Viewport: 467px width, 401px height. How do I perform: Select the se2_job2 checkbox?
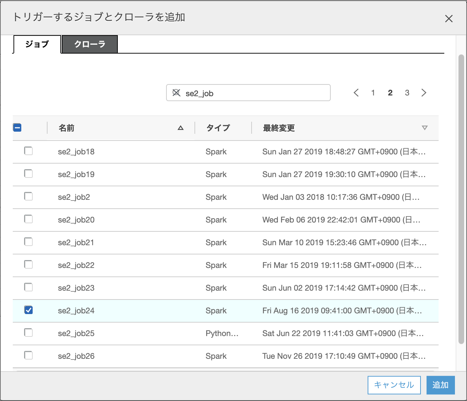click(x=28, y=196)
